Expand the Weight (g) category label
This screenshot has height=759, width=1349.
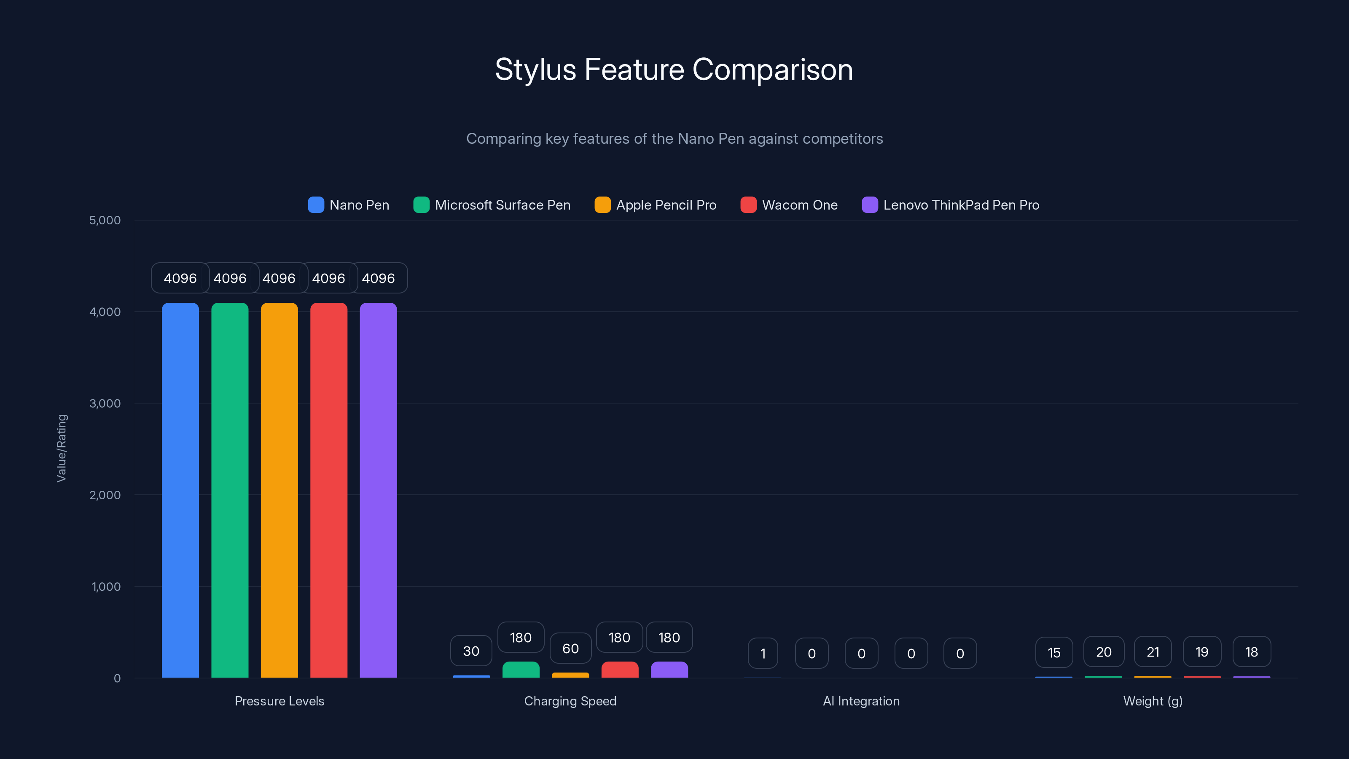click(1152, 701)
